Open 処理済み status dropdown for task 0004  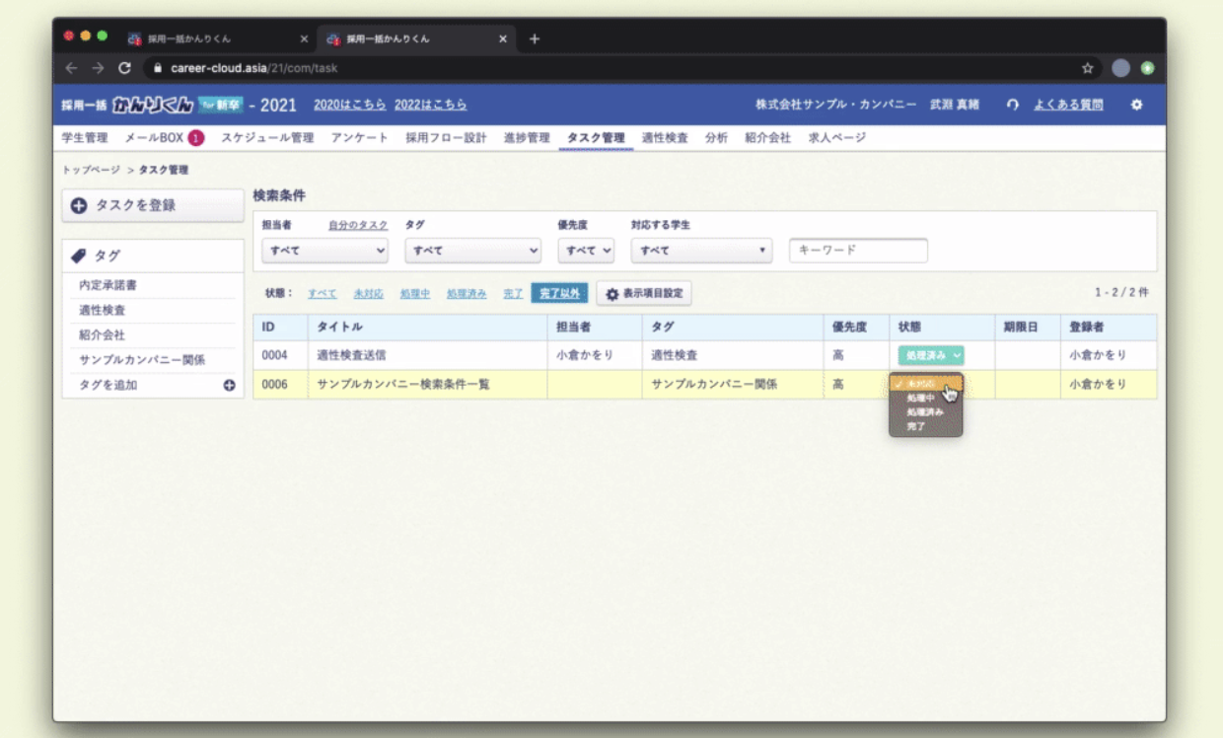pos(930,355)
